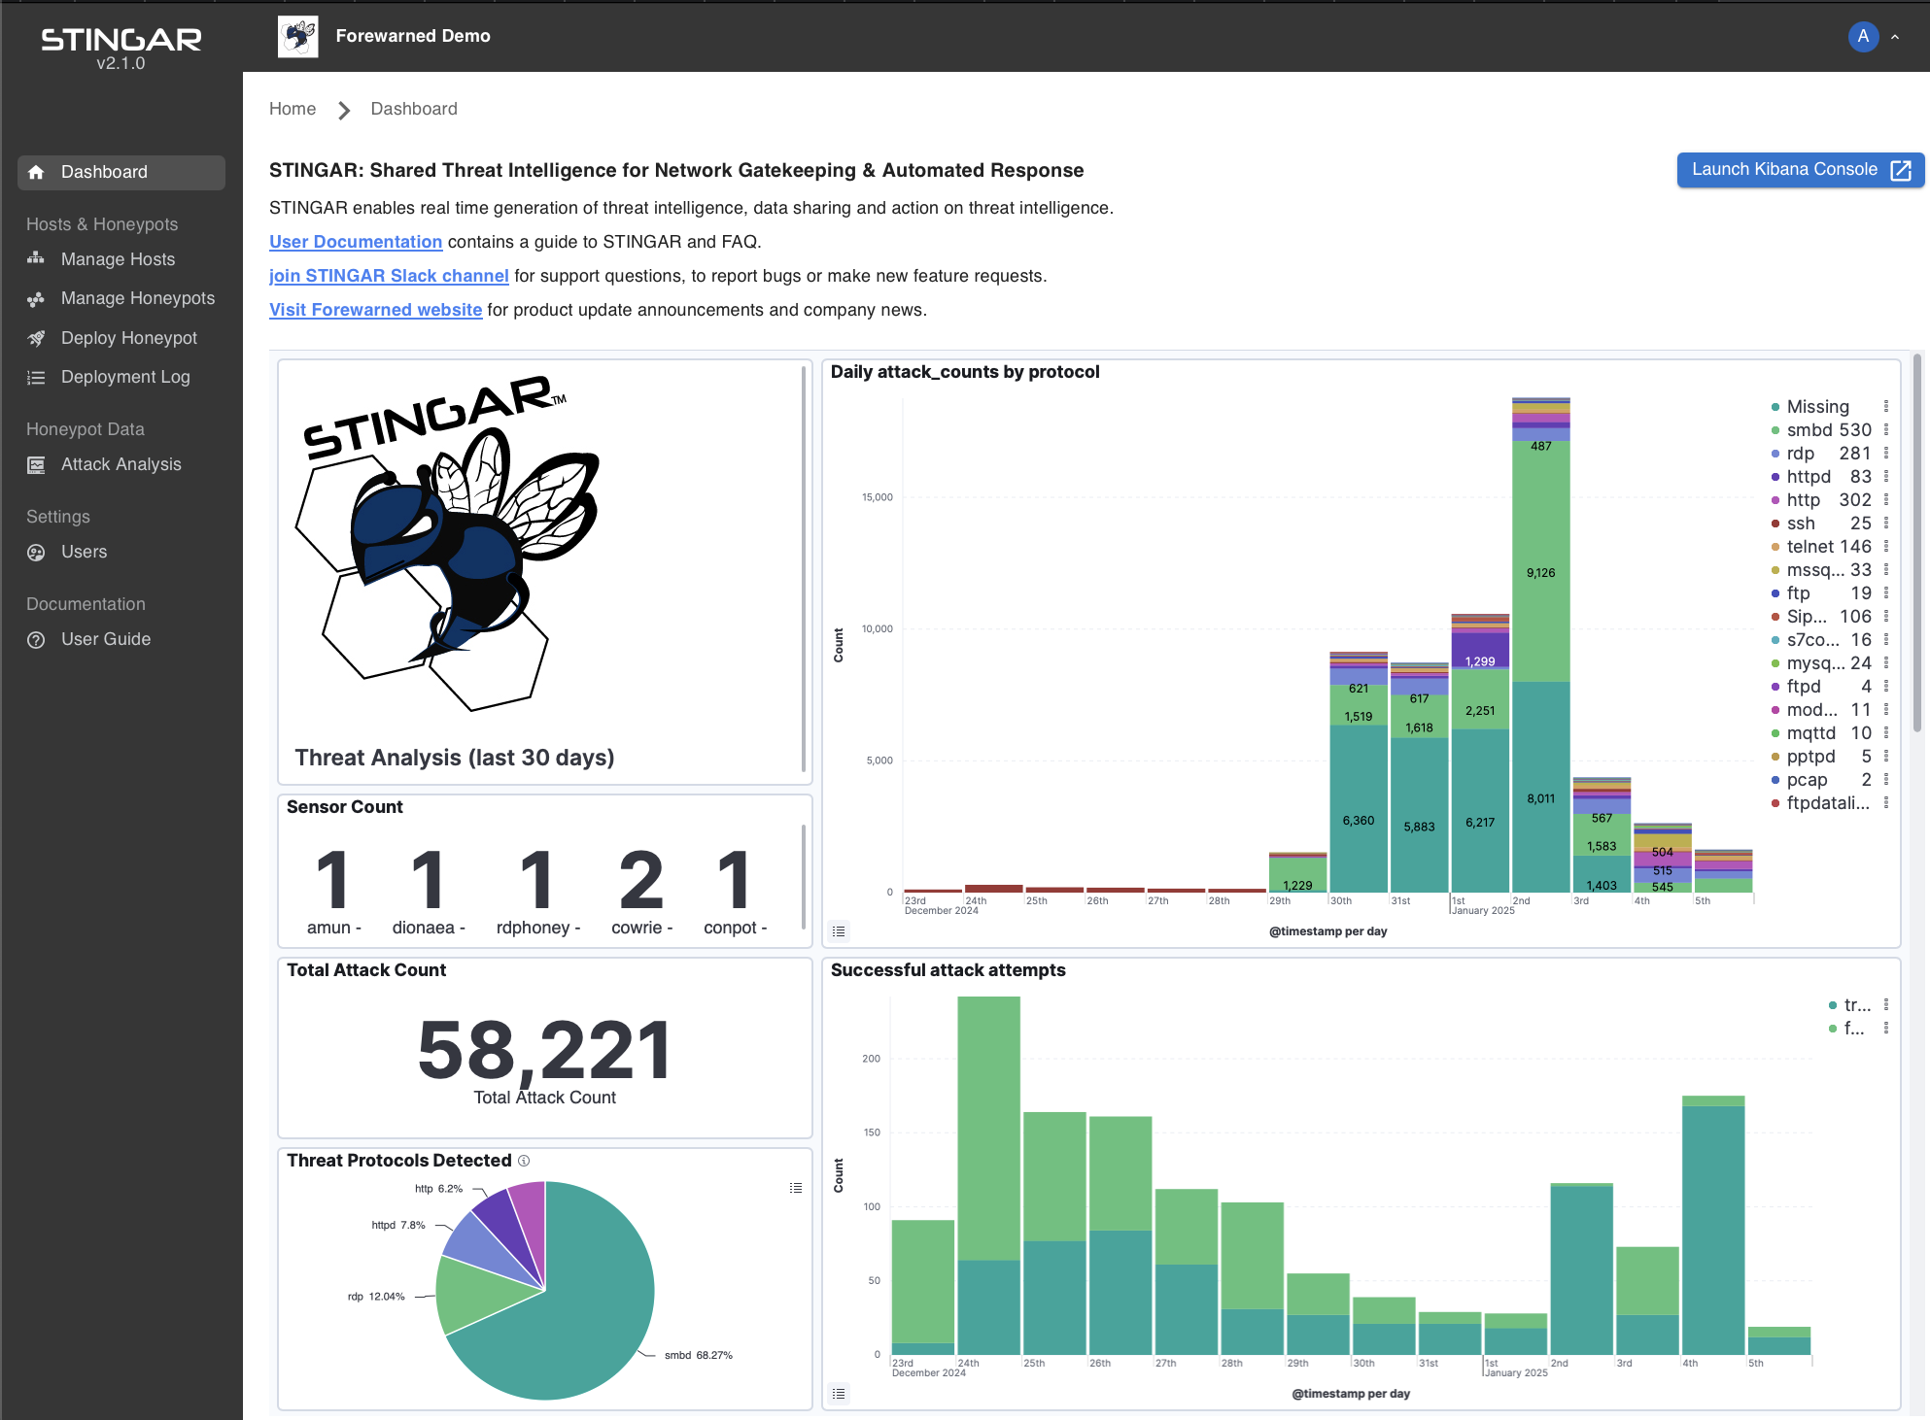
Task: Open the Dashboard sidebar menu item
Action: 121,173
